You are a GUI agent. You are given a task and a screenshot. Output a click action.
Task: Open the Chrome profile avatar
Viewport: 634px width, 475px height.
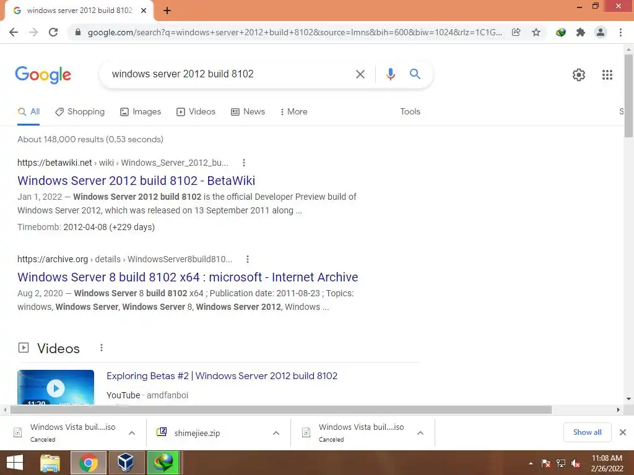(x=601, y=32)
